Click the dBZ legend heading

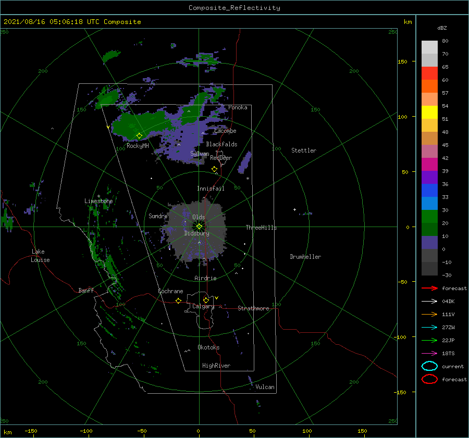pyautogui.click(x=442, y=28)
